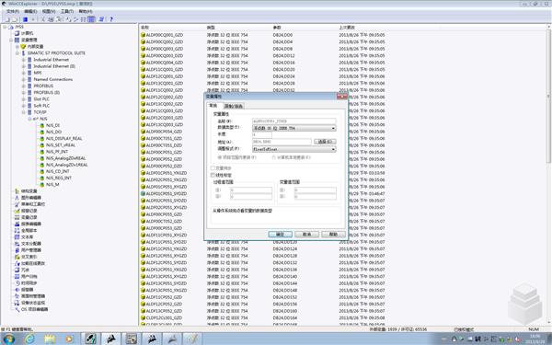552x345 pixels.
Task: Launch Internet Explorer from the taskbar
Action: click(29, 339)
